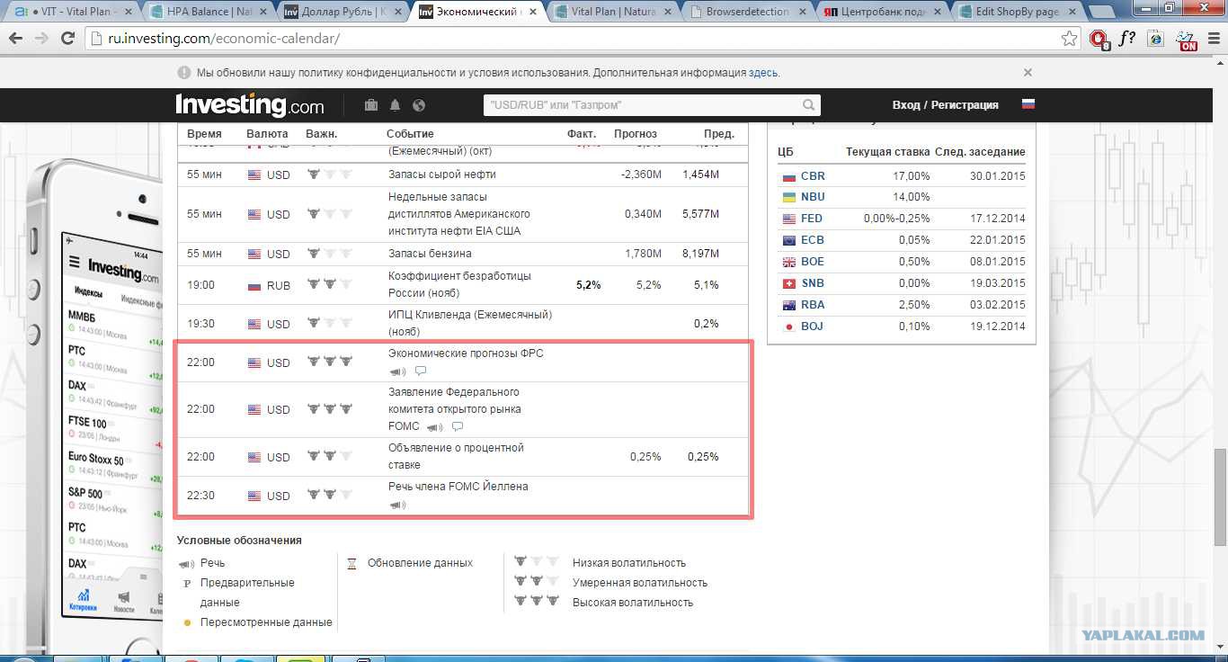Screen dimensions: 1228x662
Task: Open the RBA central bank link
Action: pyautogui.click(x=813, y=305)
